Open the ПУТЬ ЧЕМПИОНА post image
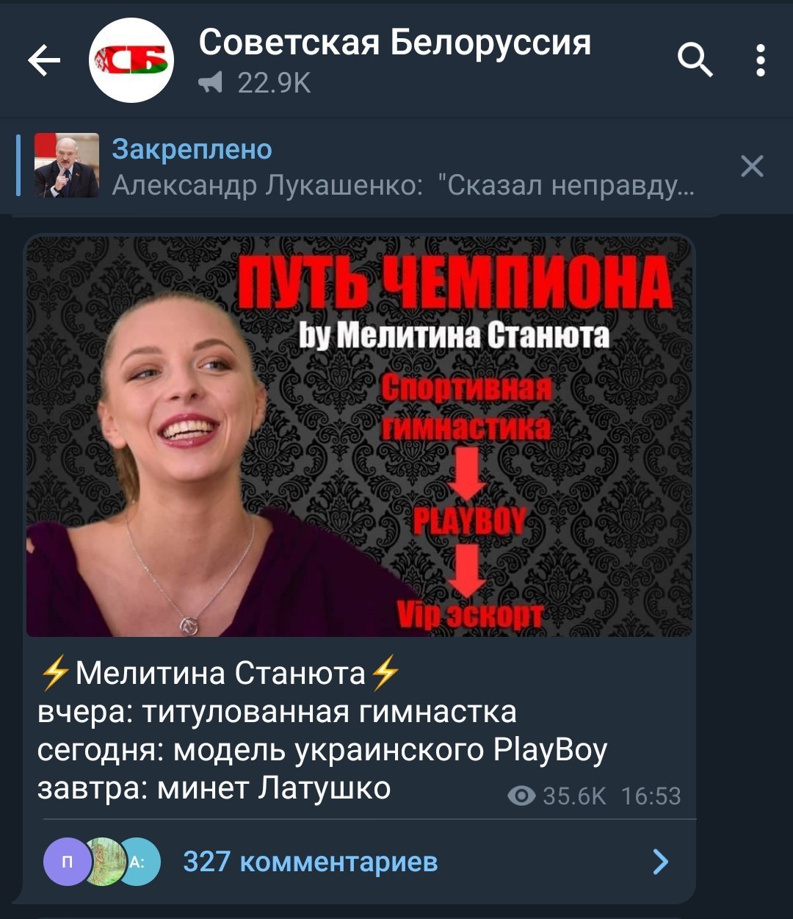The width and height of the screenshot is (793, 919). coord(359,436)
